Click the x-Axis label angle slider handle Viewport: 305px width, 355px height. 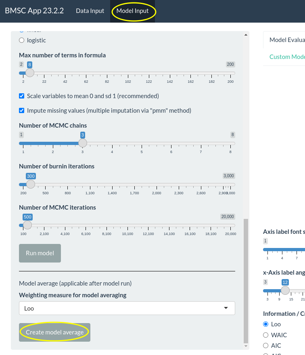click(285, 290)
